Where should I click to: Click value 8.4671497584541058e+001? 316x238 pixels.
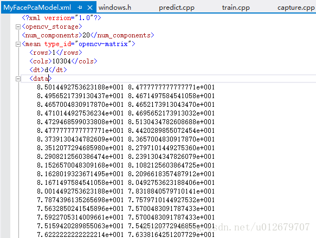click(171, 96)
